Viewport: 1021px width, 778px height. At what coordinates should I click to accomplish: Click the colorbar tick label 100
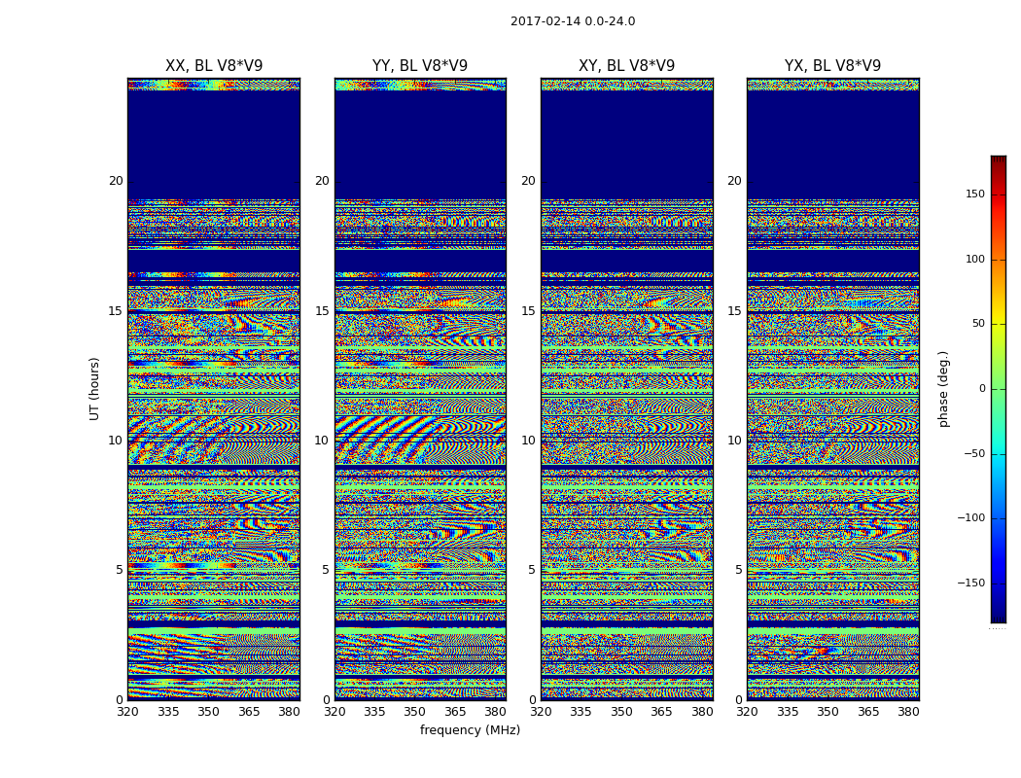pyautogui.click(x=975, y=259)
